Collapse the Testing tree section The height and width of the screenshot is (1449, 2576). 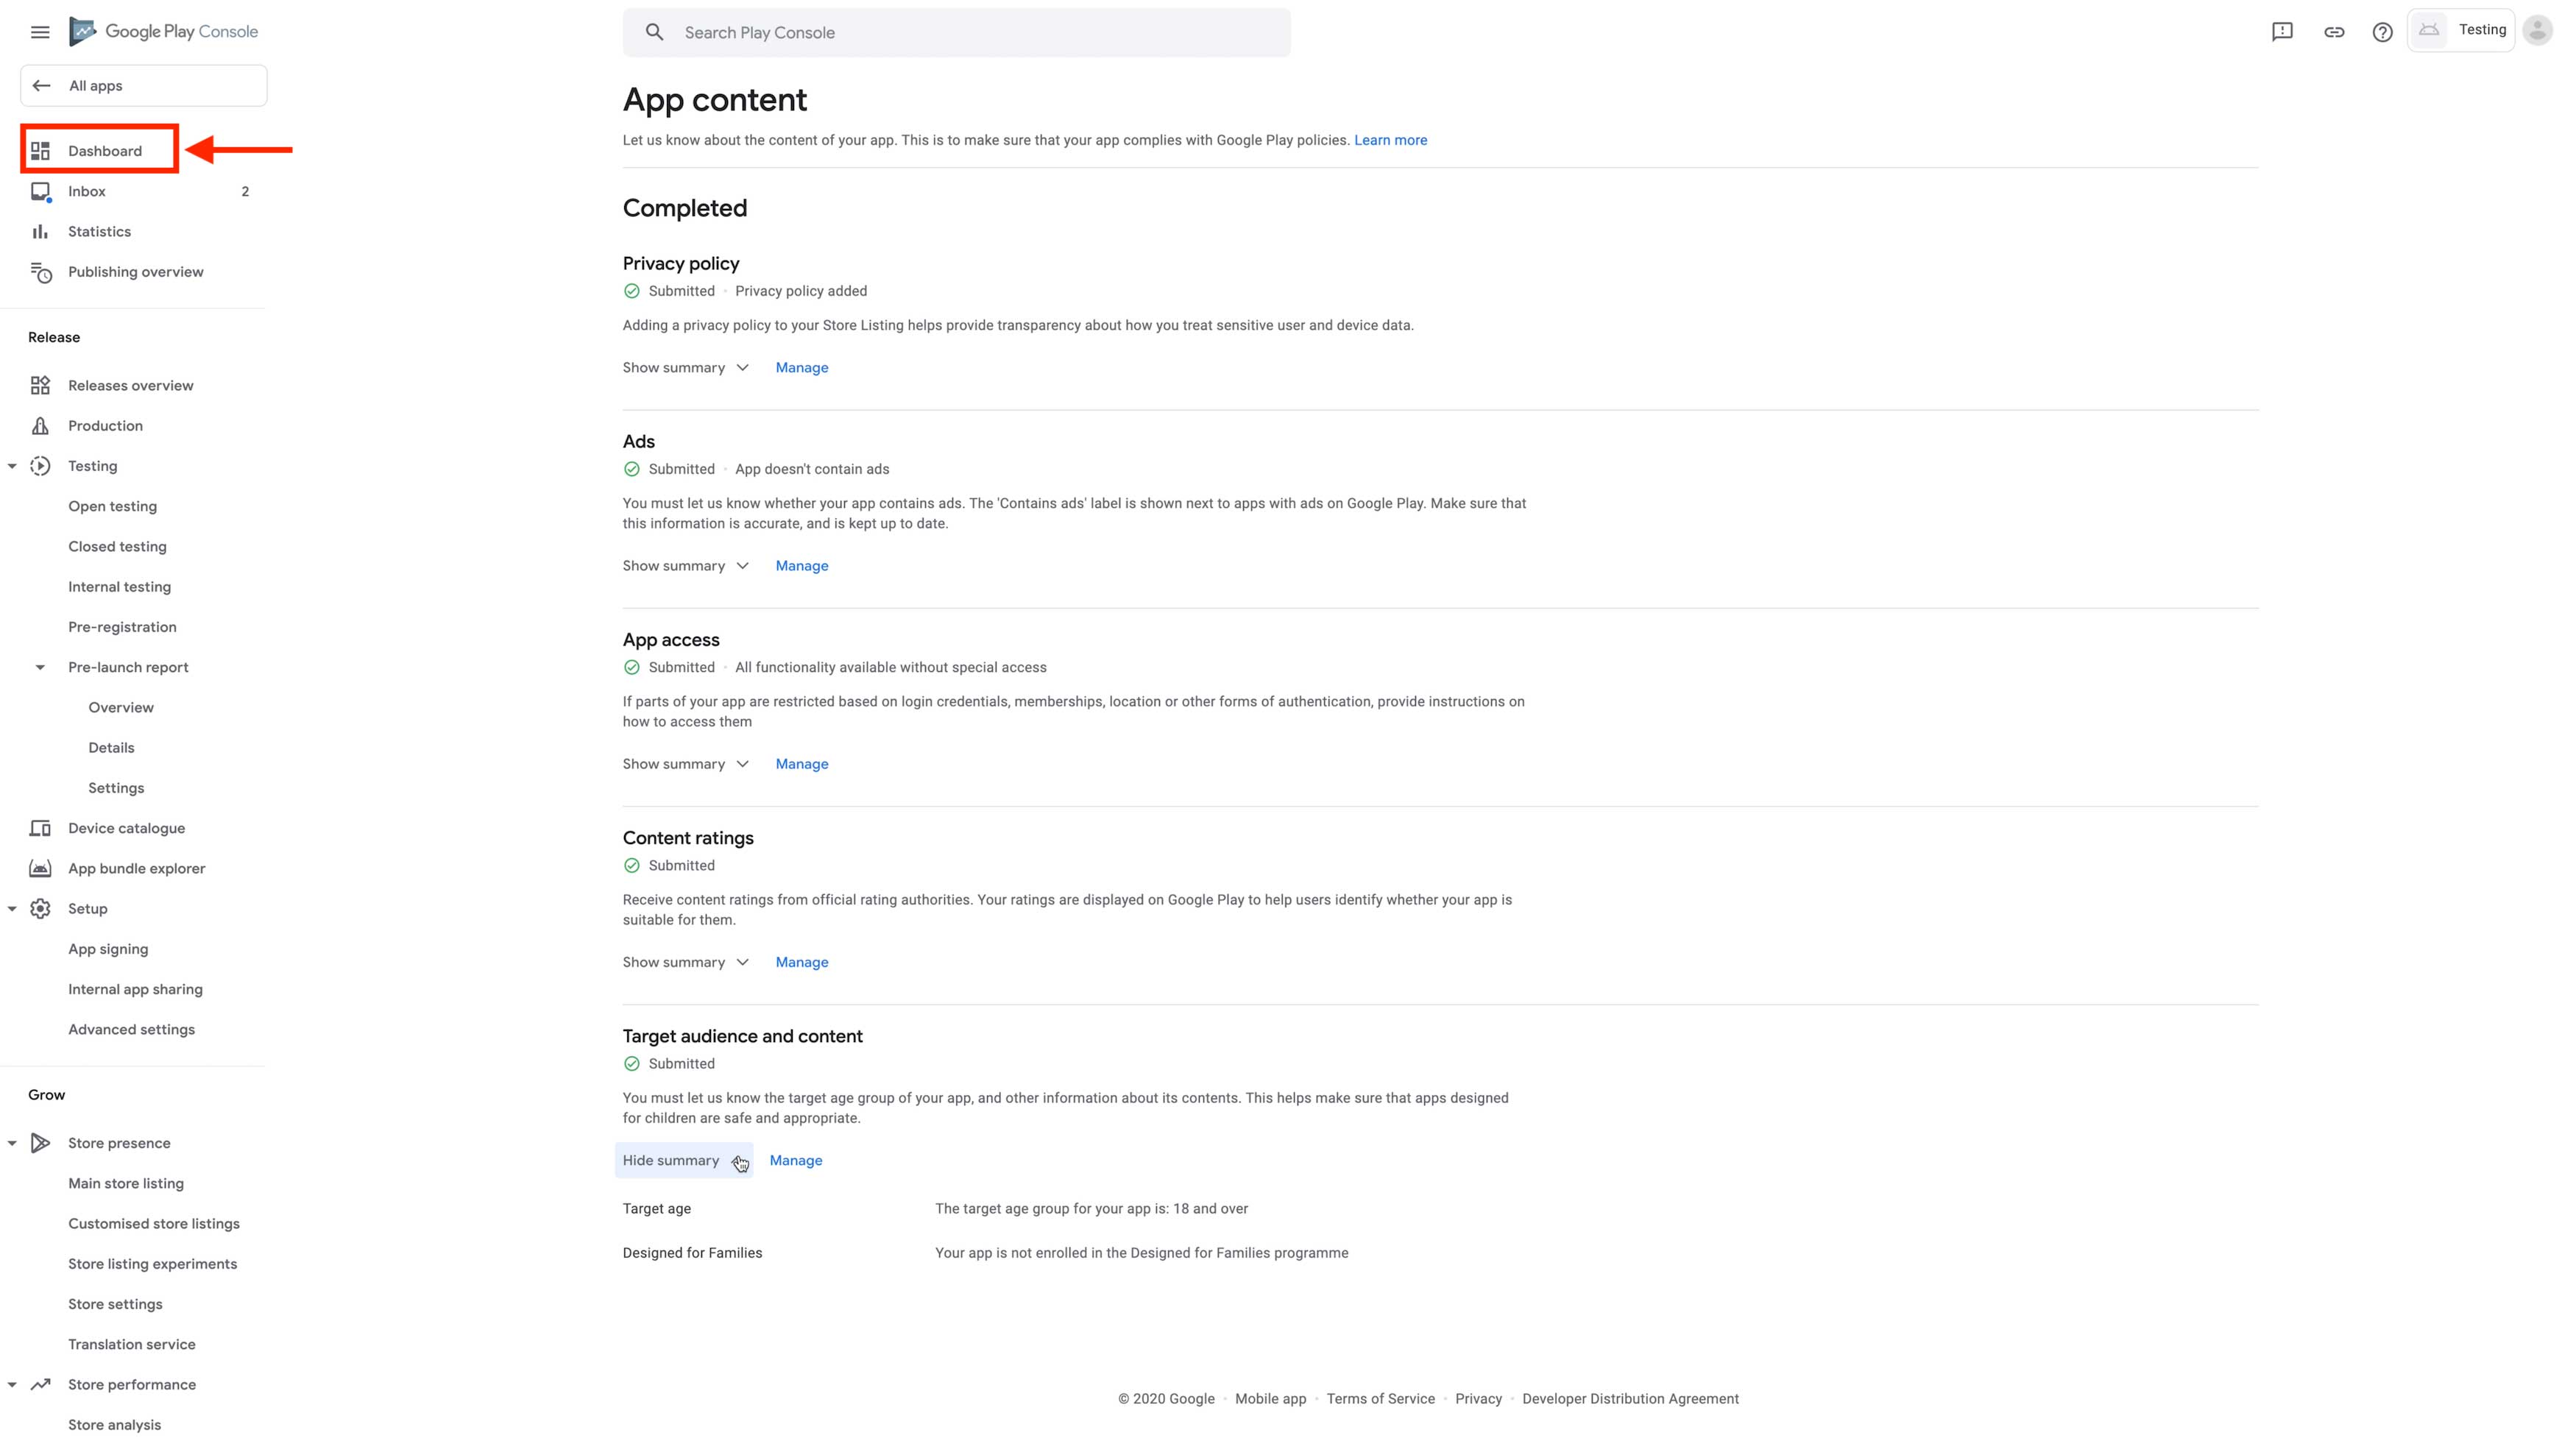tap(12, 466)
